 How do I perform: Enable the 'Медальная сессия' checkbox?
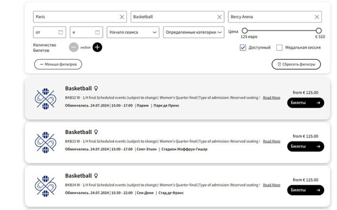click(279, 48)
